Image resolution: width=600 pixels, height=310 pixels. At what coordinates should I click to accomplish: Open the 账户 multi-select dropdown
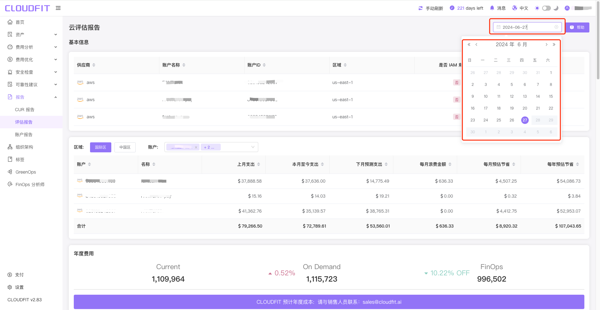point(211,147)
